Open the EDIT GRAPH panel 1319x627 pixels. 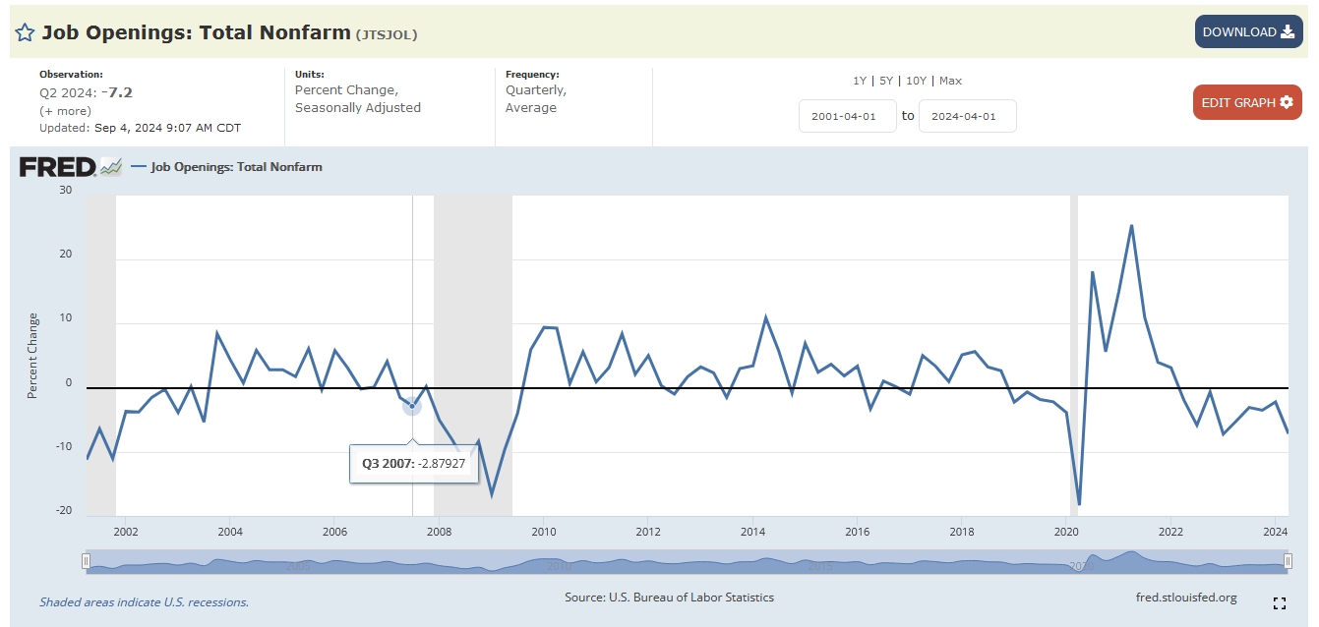[1246, 102]
